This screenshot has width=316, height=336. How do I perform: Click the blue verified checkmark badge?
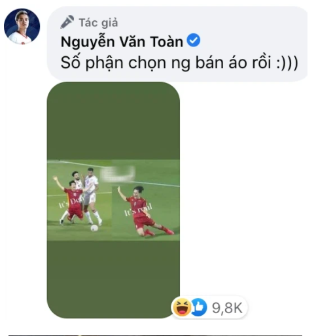(194, 40)
